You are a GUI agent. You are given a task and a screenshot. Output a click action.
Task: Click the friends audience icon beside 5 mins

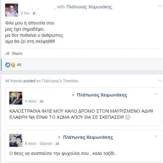41,101
